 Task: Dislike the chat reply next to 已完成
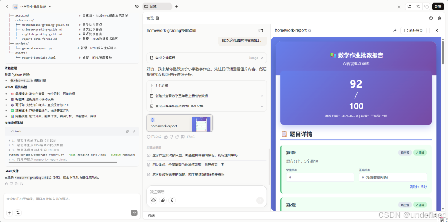(x=171, y=137)
